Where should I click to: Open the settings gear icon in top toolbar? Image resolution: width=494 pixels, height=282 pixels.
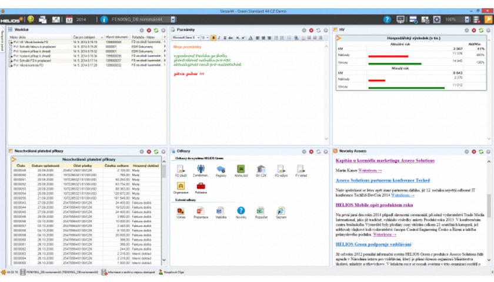(436, 19)
